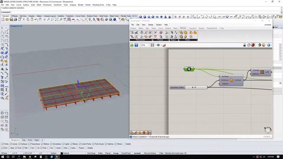
Task: Click the red preview selected icon in Grasshopper
Action: click(x=253, y=45)
